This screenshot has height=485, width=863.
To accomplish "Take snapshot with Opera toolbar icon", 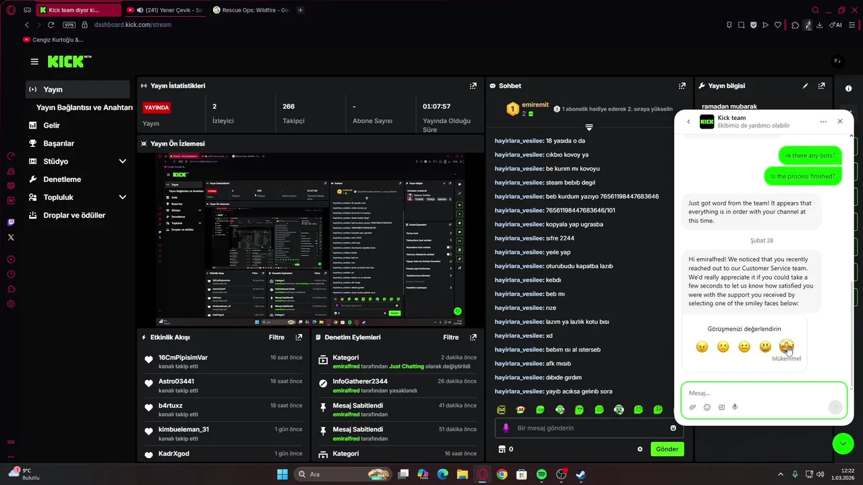I will point(741,25).
